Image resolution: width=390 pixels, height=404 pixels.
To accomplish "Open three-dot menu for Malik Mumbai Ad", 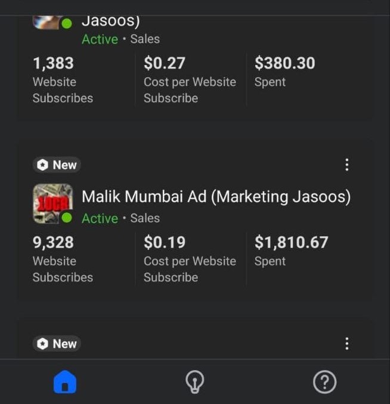I will point(347,165).
